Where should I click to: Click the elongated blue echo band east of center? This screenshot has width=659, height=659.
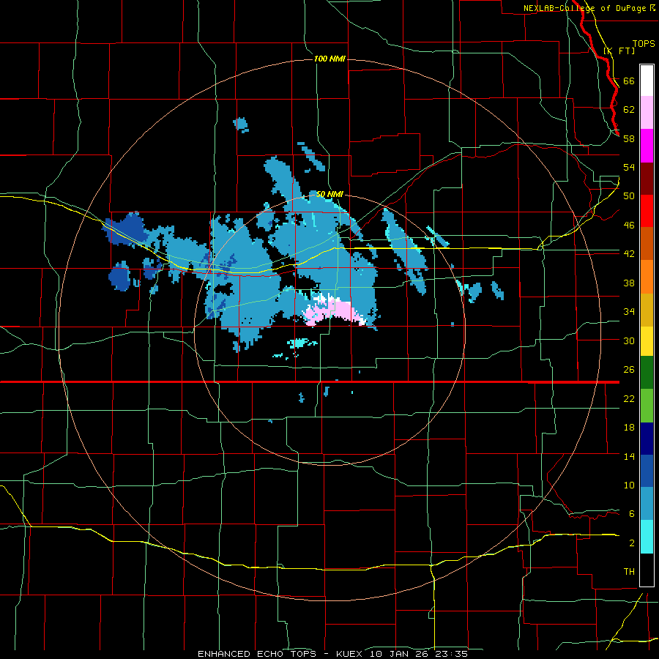pos(404,250)
